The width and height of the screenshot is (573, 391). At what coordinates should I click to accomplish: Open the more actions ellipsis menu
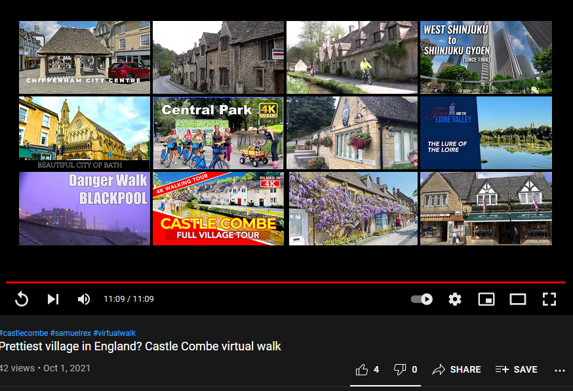559,370
